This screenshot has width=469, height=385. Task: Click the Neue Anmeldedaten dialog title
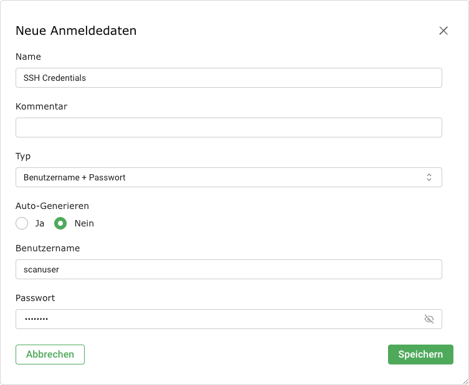[x=76, y=30]
